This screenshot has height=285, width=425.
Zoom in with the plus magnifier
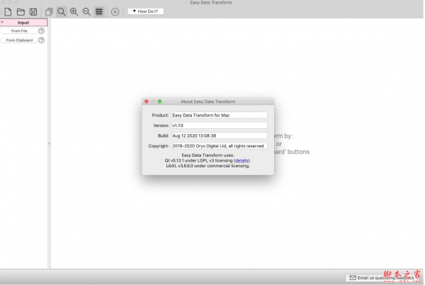74,11
